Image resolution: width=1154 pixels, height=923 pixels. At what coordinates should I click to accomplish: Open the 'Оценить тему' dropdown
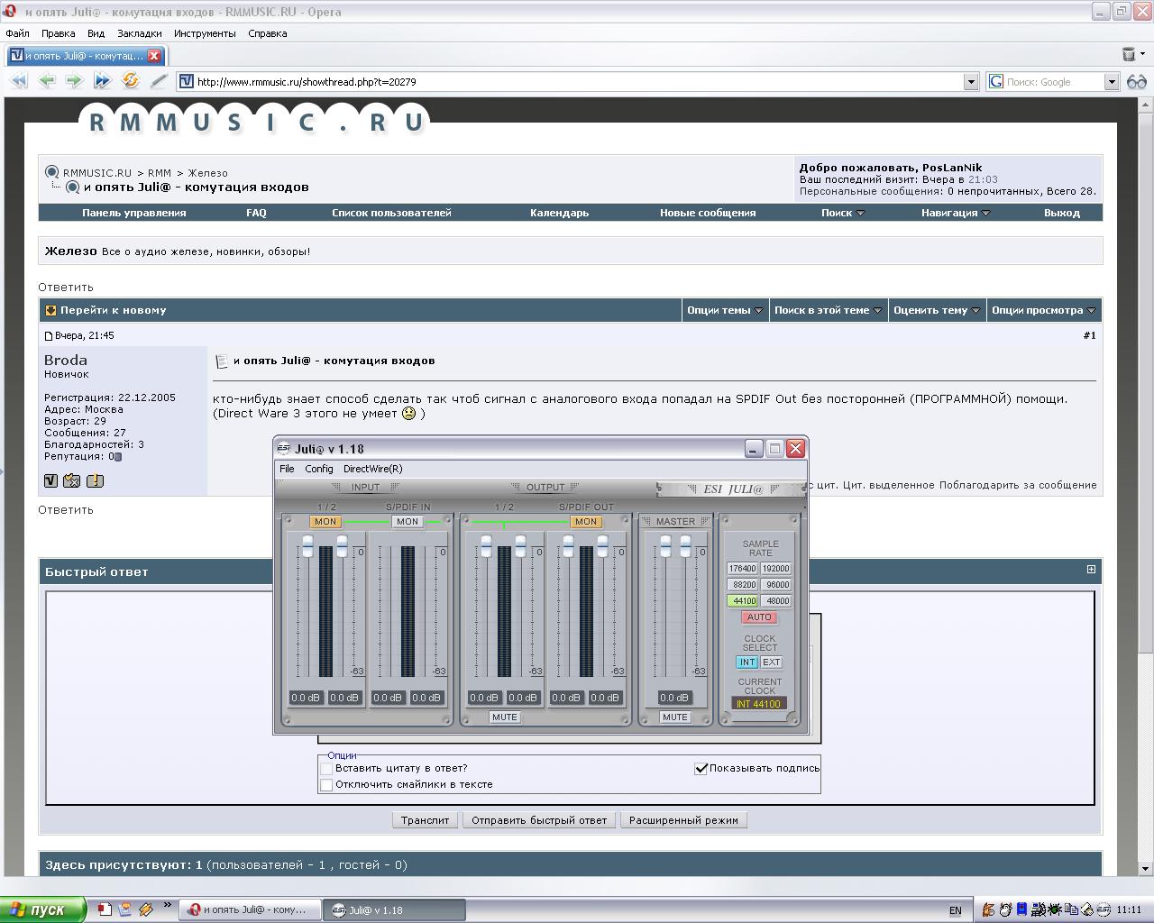click(x=937, y=310)
